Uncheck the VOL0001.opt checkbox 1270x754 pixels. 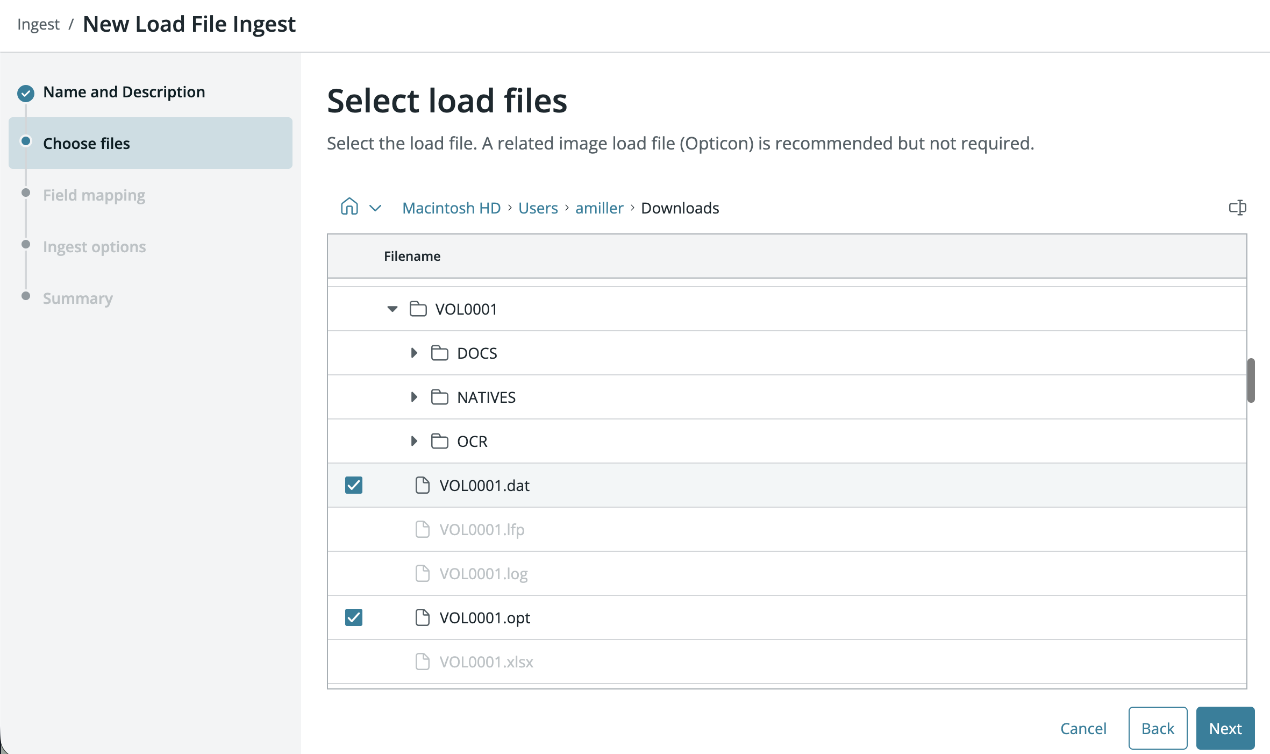coord(354,617)
